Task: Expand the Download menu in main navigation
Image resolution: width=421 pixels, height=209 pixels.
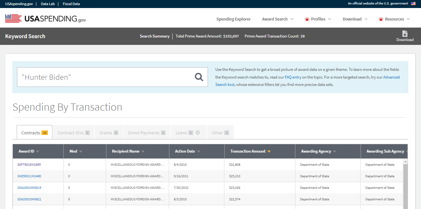Action: [x=355, y=19]
